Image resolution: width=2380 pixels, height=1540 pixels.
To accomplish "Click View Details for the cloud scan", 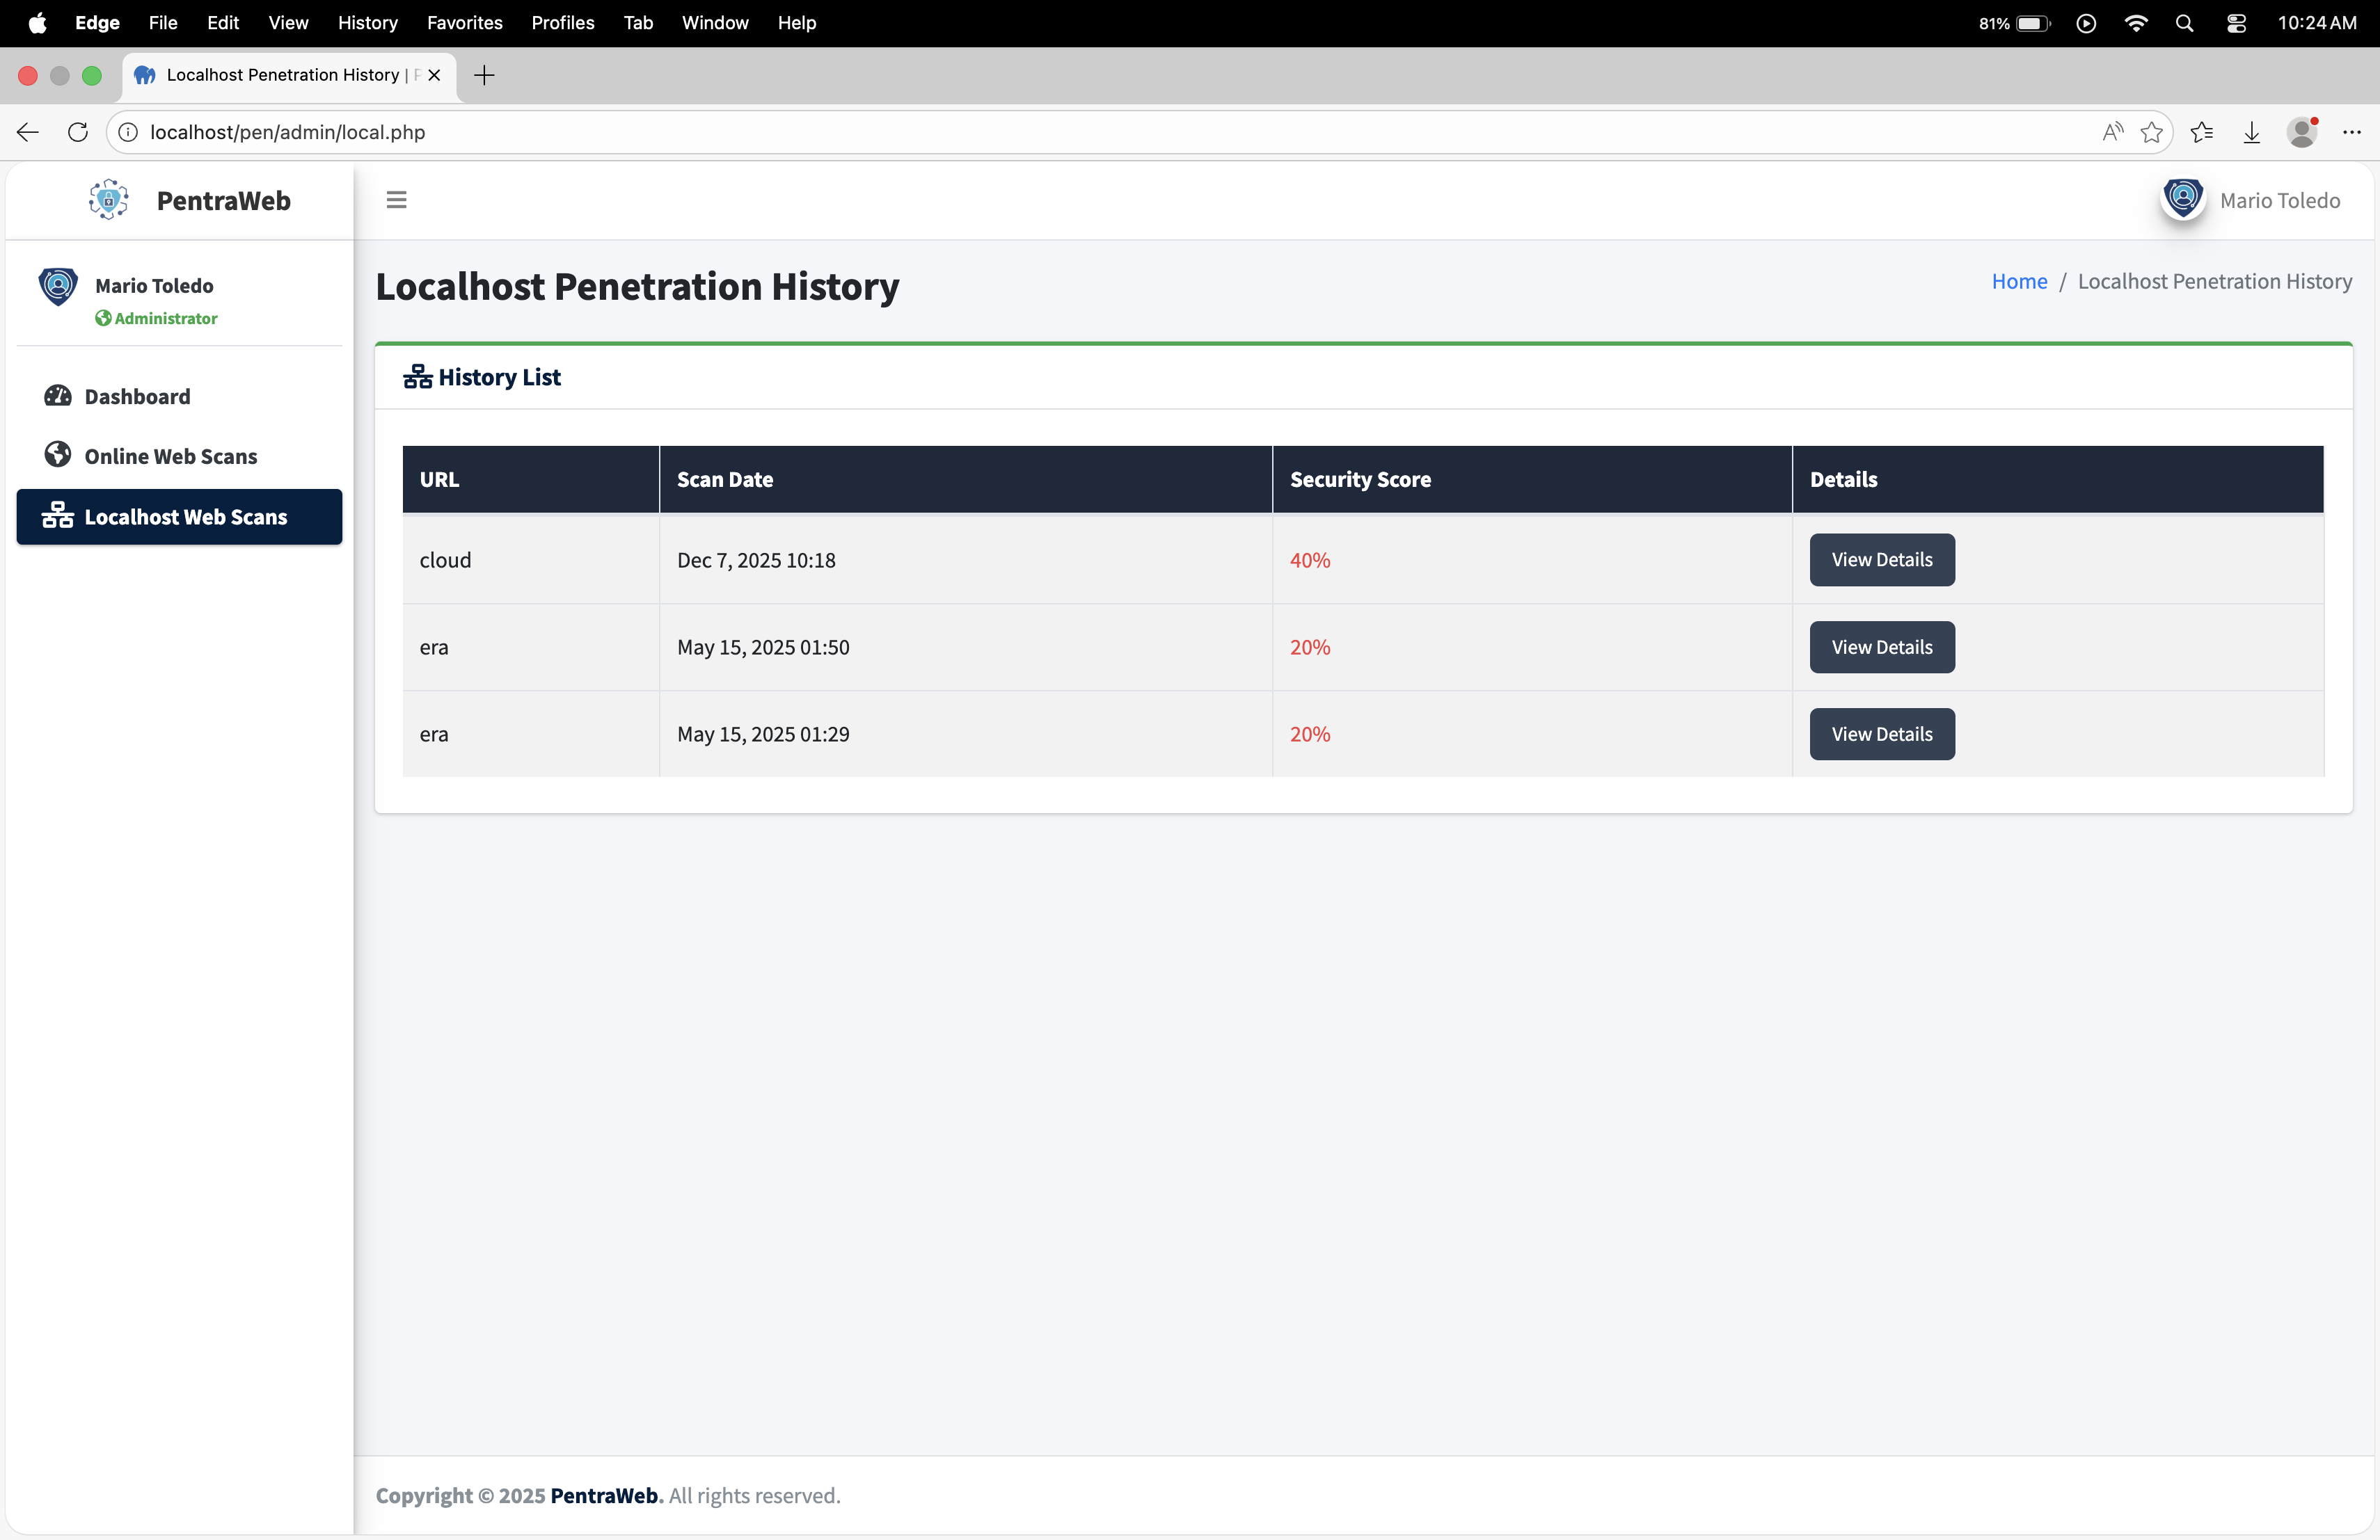I will (x=1881, y=560).
